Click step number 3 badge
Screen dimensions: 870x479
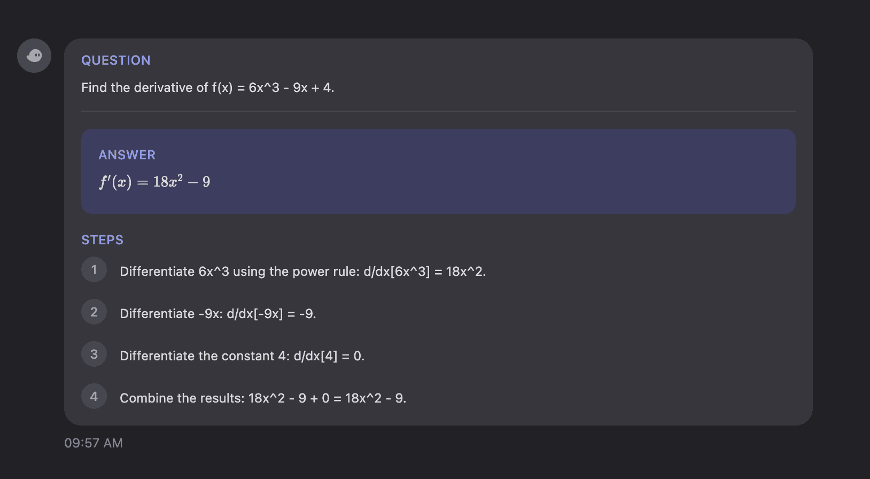[x=94, y=354]
